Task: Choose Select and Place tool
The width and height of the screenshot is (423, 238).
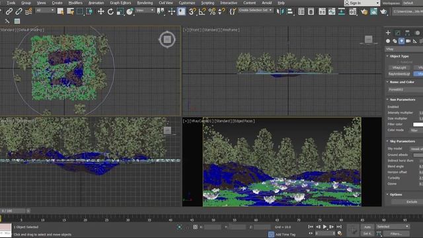Action: [130, 12]
